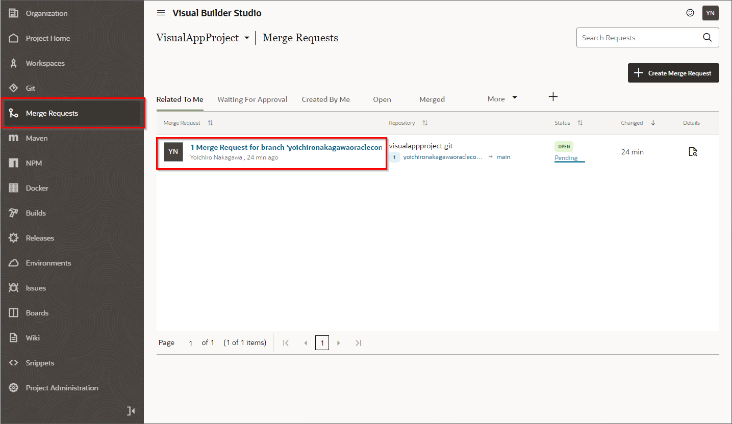Click the search magnifier icon
Screen dimensions: 732x424
(707, 38)
